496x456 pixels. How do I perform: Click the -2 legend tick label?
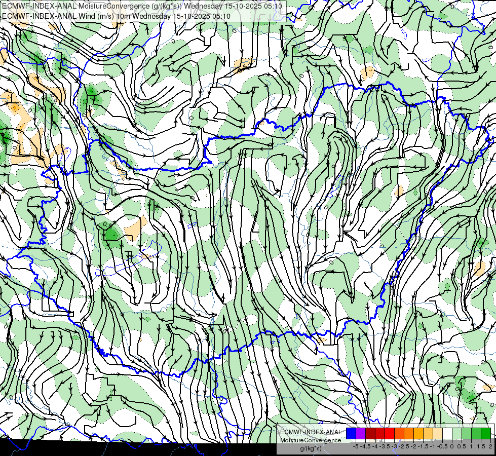coord(414,446)
